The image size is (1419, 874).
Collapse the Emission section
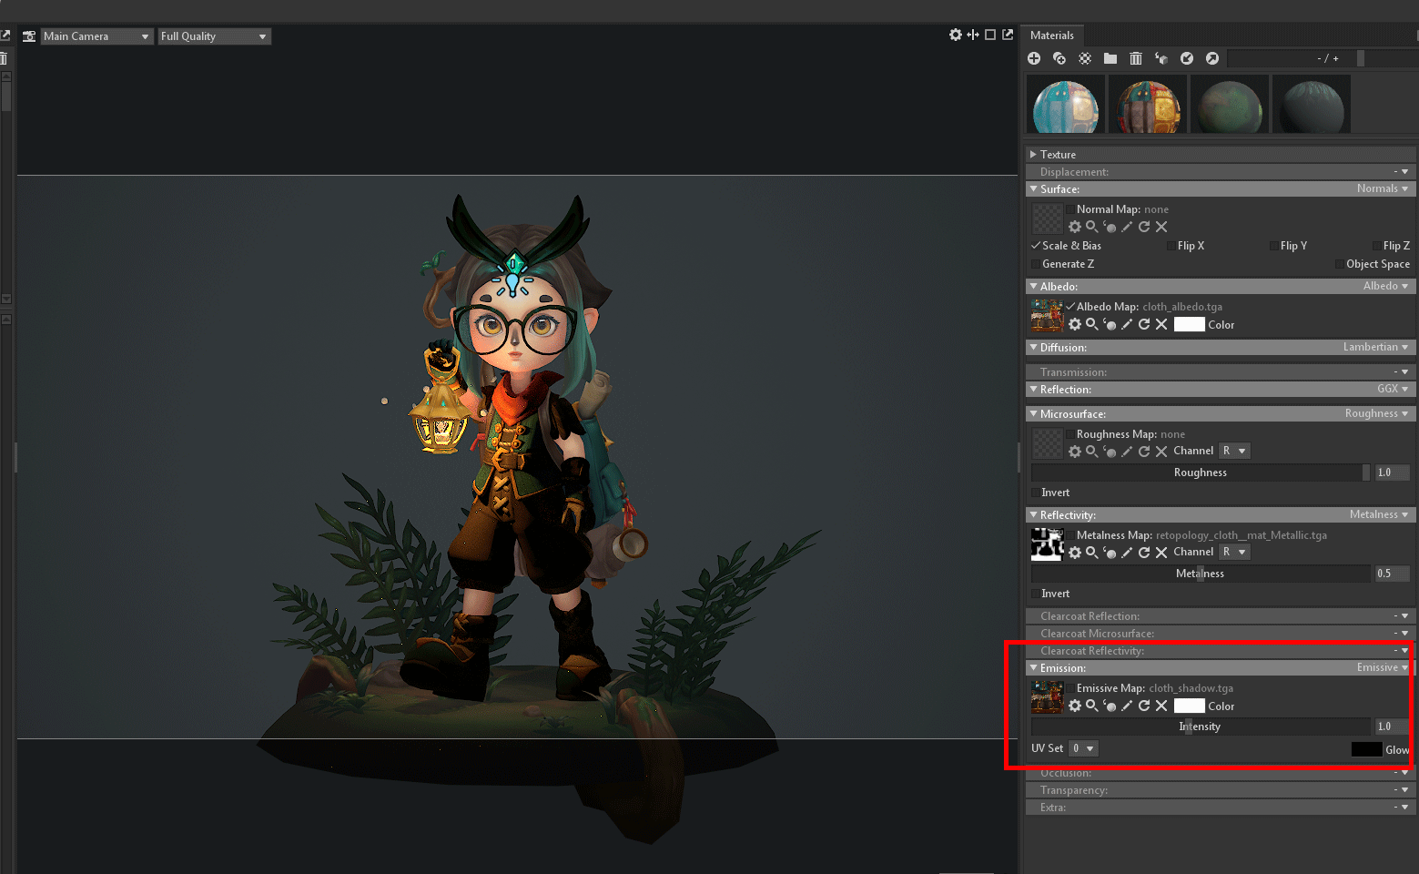pos(1034,668)
